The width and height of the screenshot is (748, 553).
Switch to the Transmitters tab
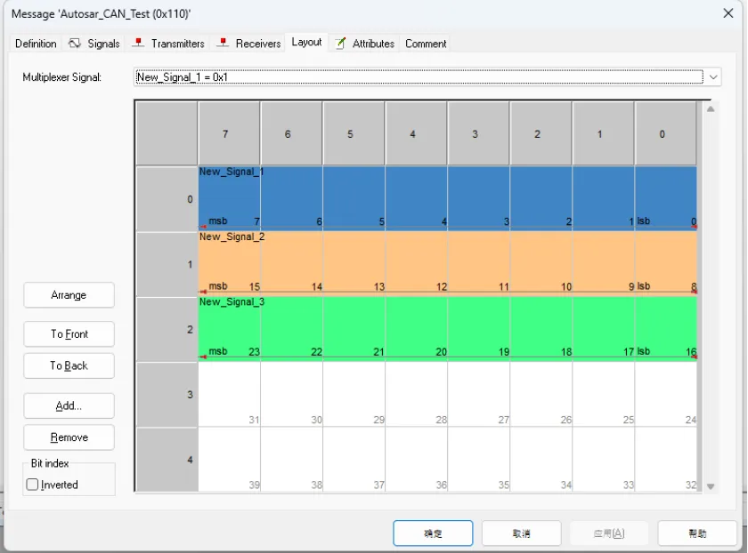click(168, 44)
